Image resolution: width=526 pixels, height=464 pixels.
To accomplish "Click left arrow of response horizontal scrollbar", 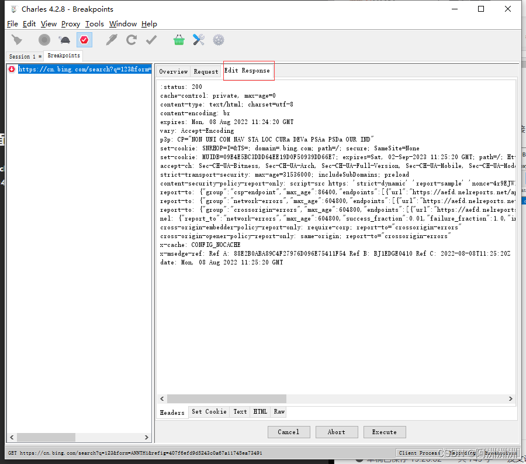I will [162, 398].
